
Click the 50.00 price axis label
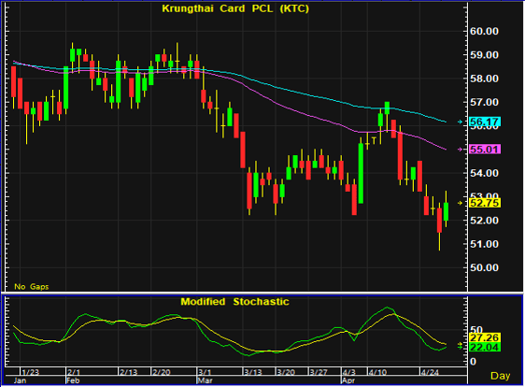[484, 267]
